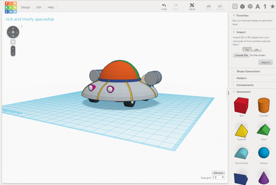Expand the Helpers section

click(241, 78)
